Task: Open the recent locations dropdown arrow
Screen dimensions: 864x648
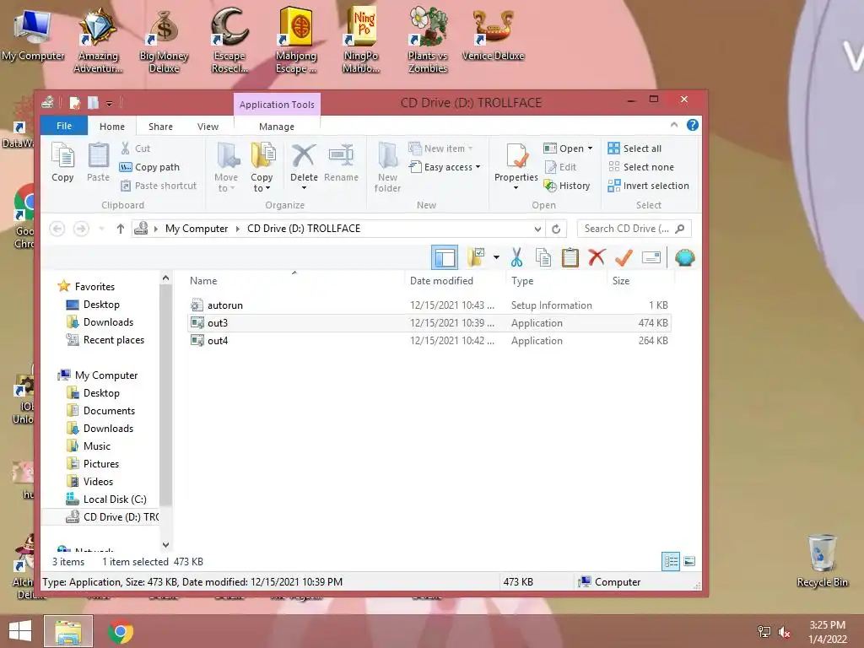Action: point(101,228)
